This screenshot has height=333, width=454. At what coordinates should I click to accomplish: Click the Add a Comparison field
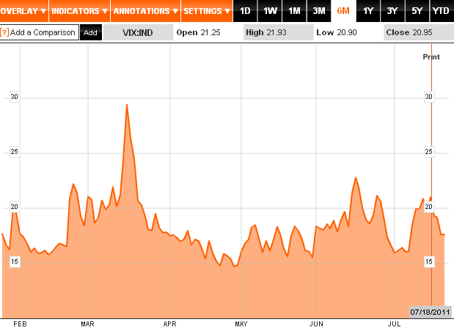point(43,33)
